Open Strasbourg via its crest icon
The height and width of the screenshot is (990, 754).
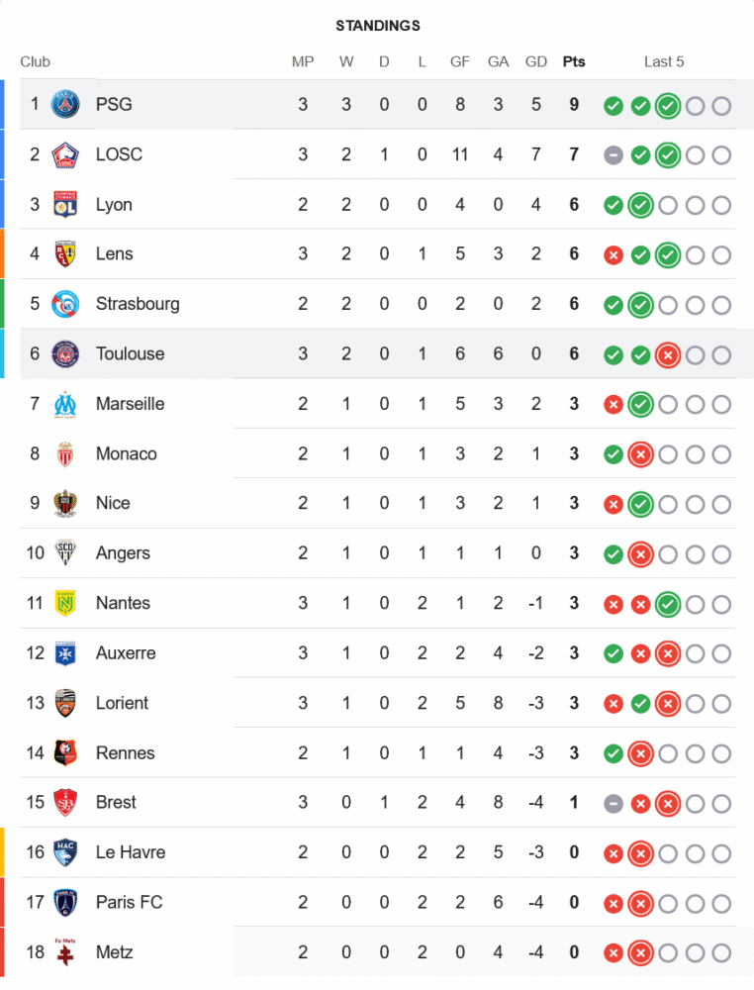pyautogui.click(x=65, y=304)
